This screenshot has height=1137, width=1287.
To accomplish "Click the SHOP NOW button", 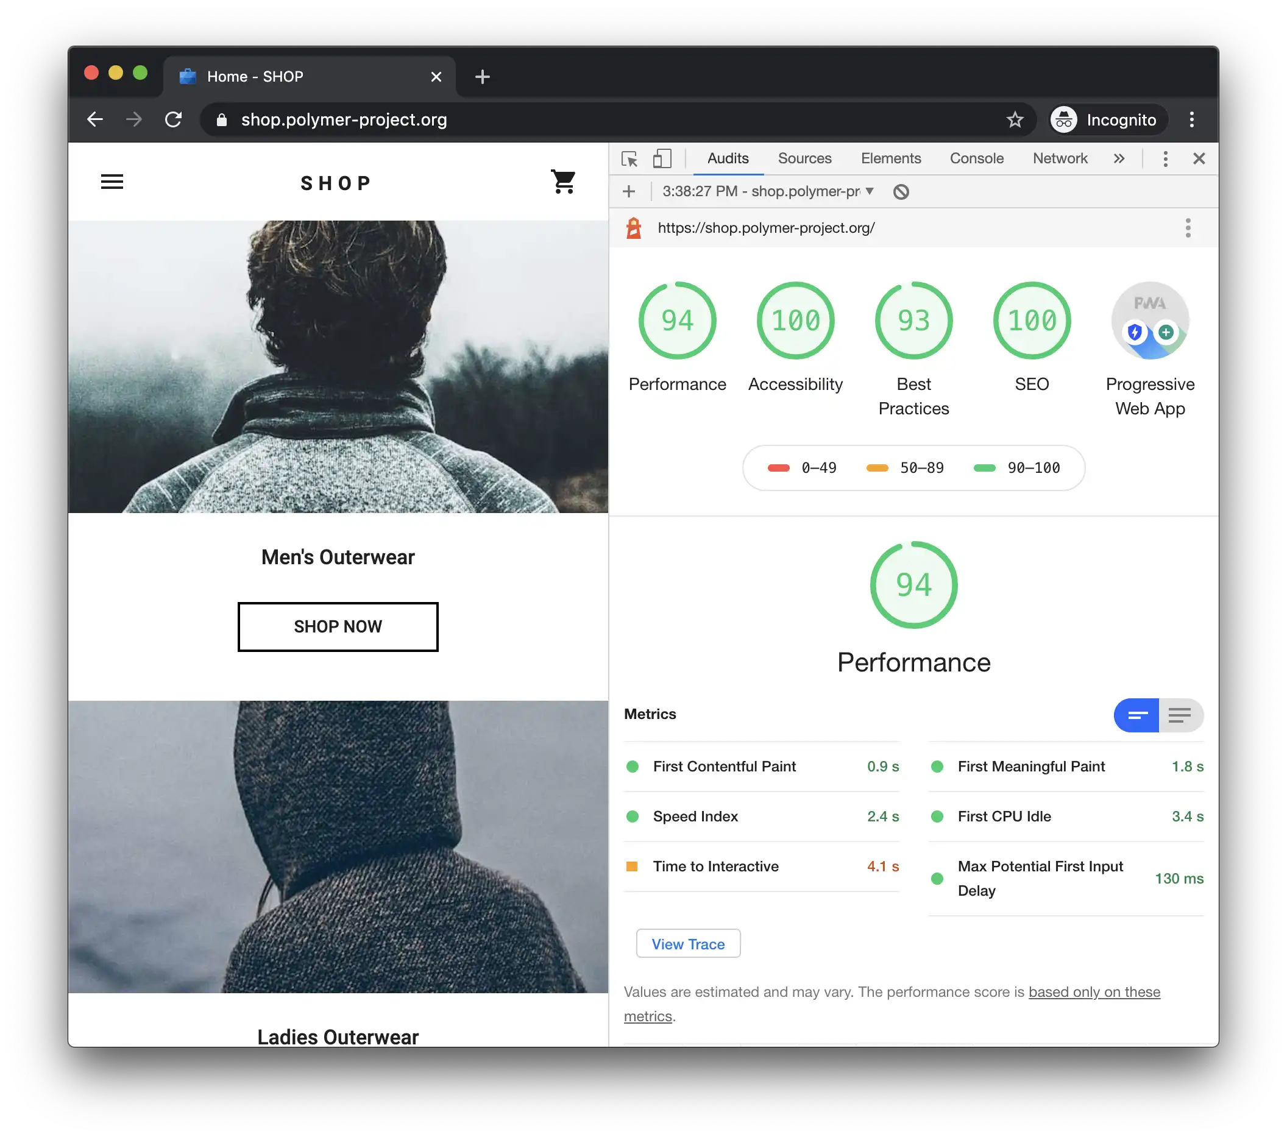I will click(338, 626).
